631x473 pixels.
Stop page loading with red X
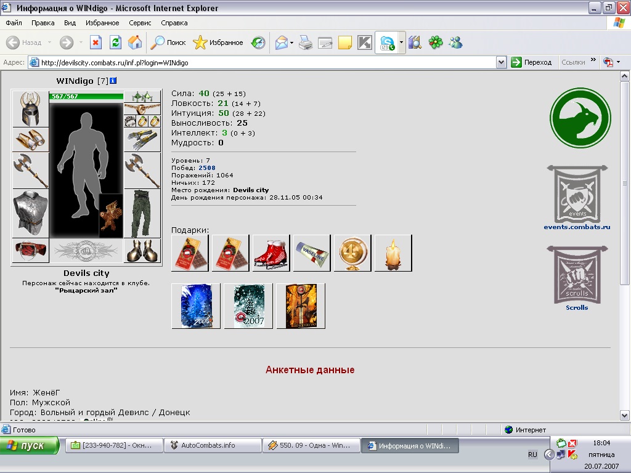(x=96, y=42)
